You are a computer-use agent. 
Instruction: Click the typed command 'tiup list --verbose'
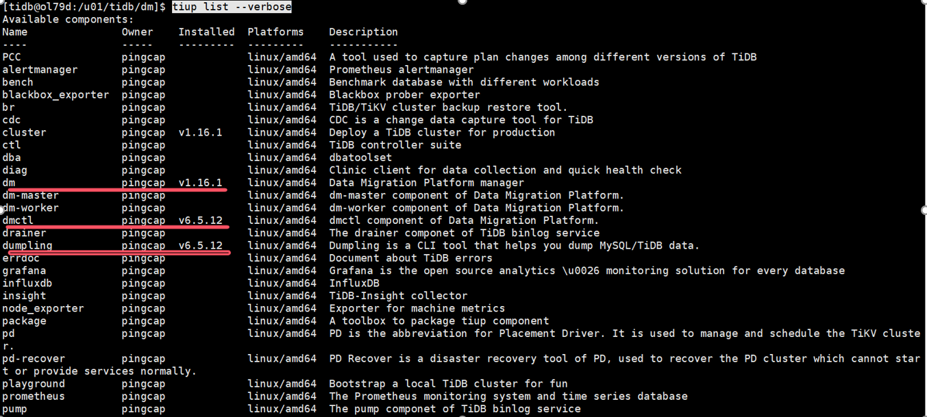pyautogui.click(x=232, y=7)
